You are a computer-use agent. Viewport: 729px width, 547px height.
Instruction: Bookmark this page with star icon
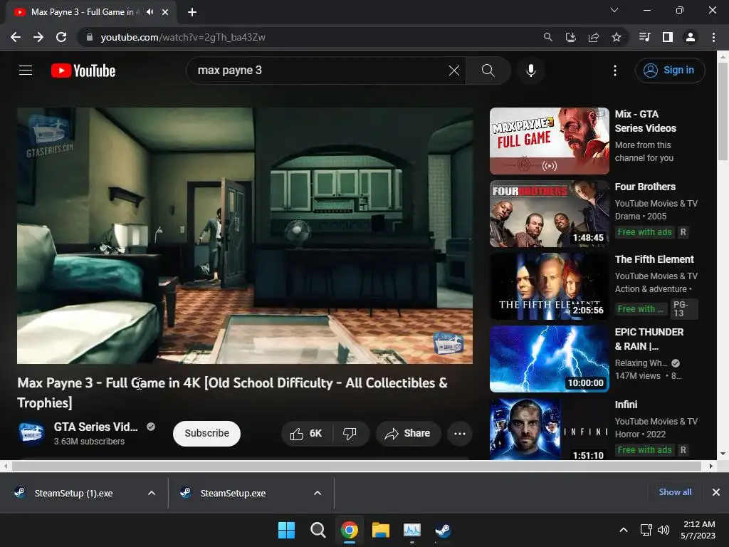(x=617, y=37)
